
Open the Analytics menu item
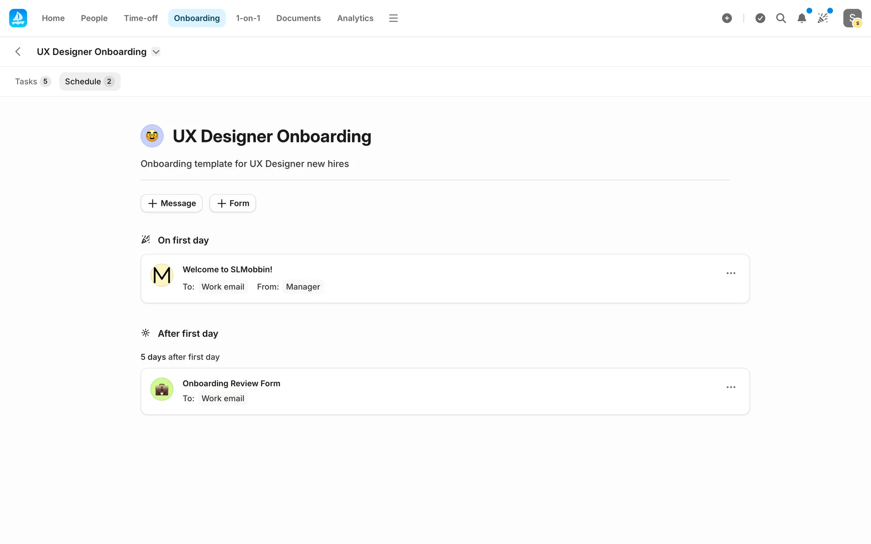355,18
